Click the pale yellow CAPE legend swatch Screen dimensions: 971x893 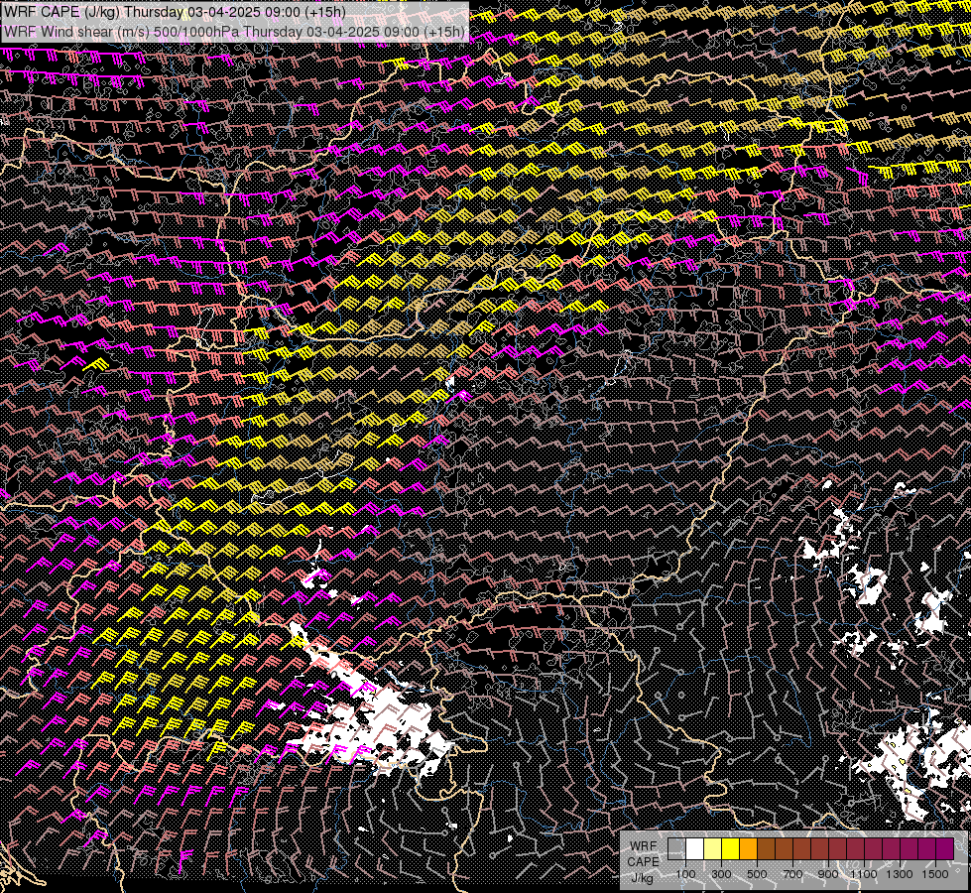click(x=713, y=848)
